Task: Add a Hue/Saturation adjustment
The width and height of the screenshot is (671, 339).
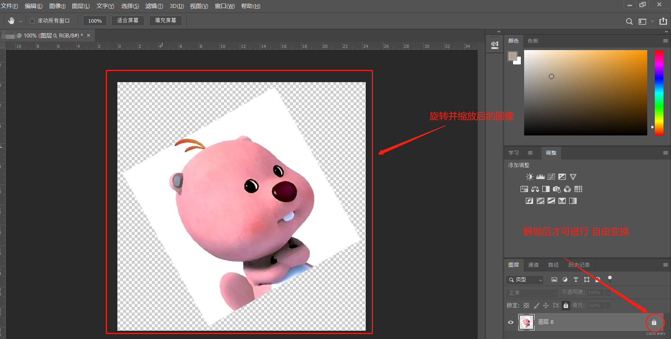Action: click(x=524, y=189)
